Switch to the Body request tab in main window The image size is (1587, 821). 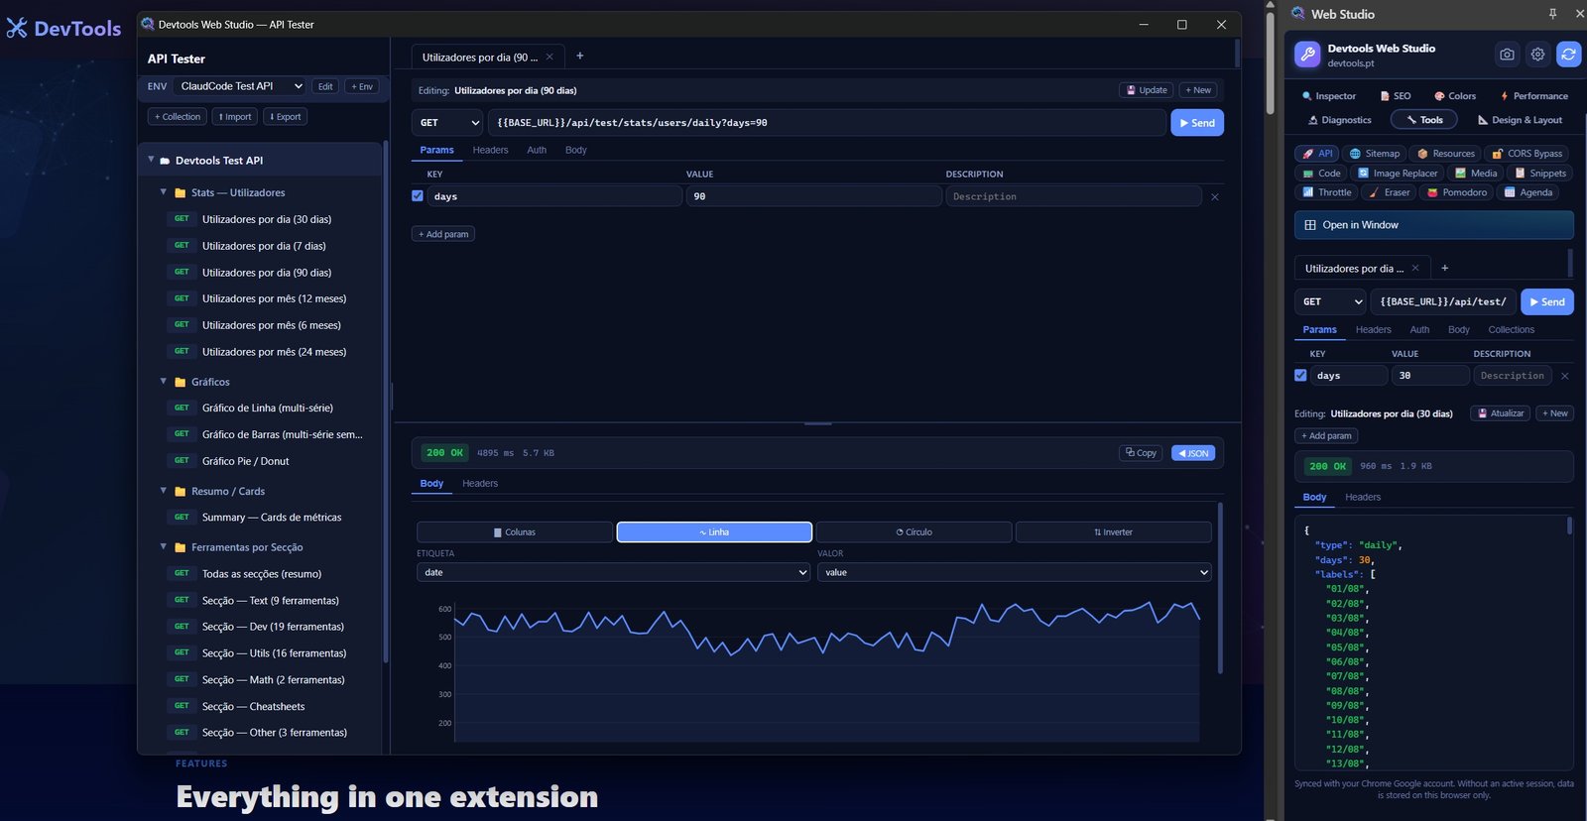(x=576, y=150)
